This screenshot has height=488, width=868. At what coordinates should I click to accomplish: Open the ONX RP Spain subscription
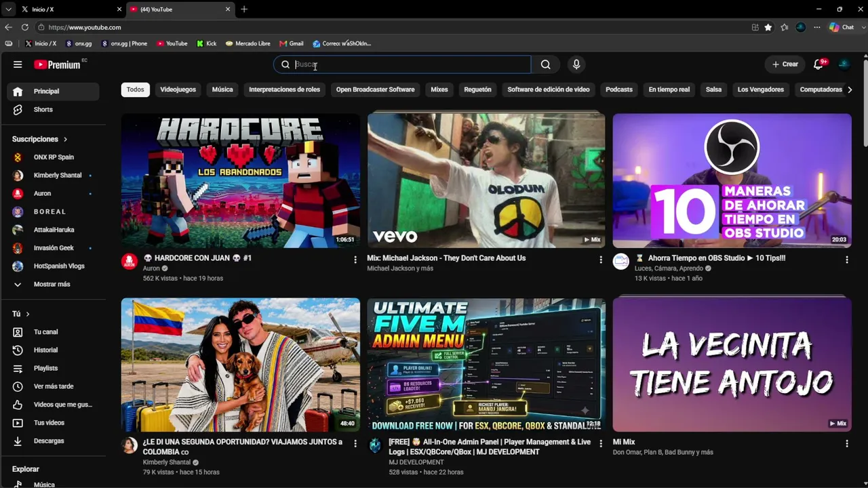point(54,157)
